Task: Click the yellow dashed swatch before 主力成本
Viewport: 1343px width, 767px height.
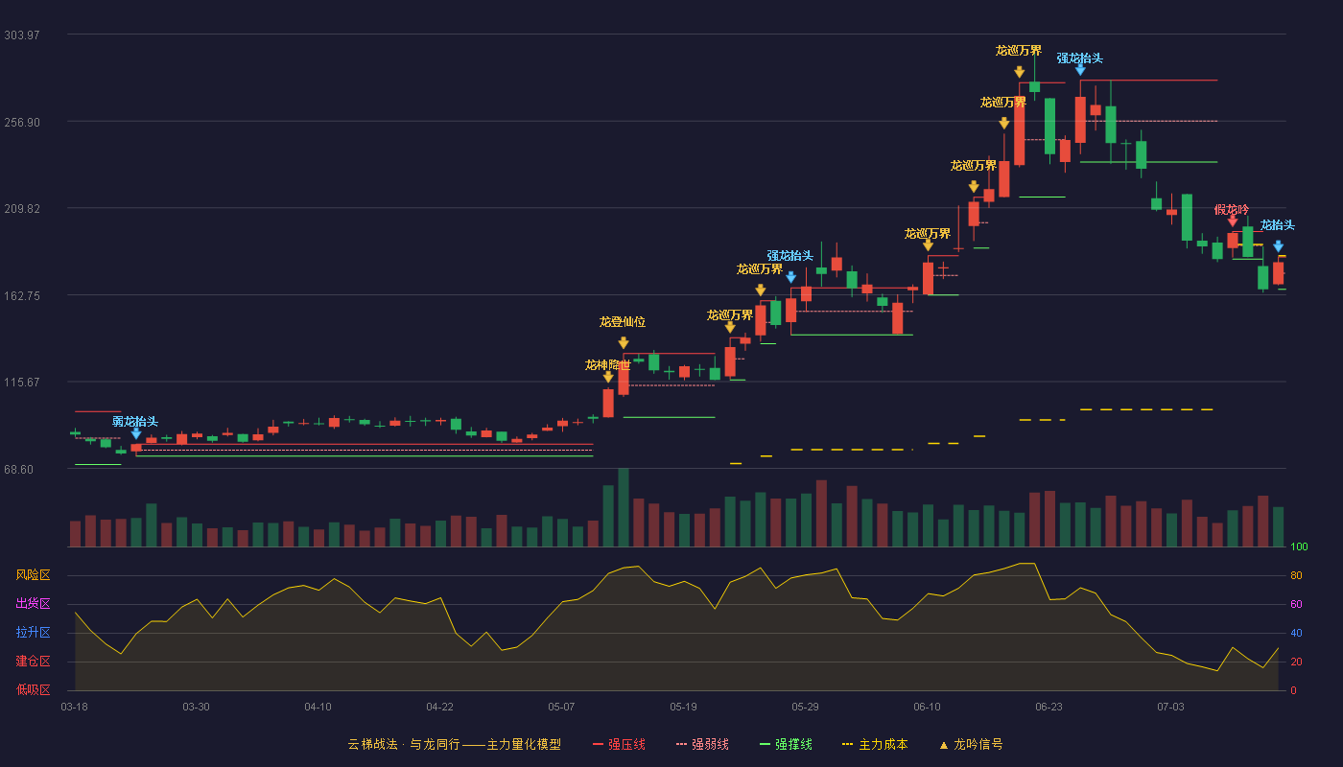Action: click(847, 744)
